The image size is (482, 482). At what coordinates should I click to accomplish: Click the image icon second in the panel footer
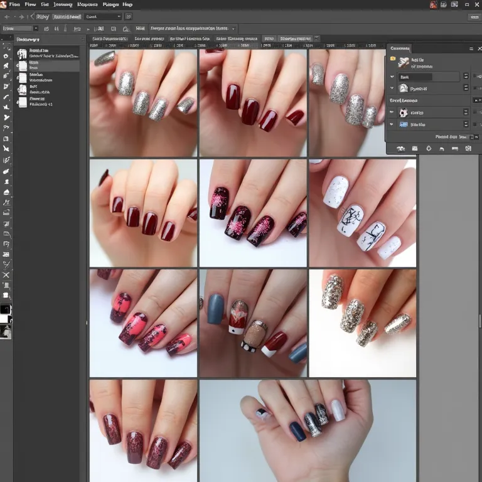coord(415,149)
